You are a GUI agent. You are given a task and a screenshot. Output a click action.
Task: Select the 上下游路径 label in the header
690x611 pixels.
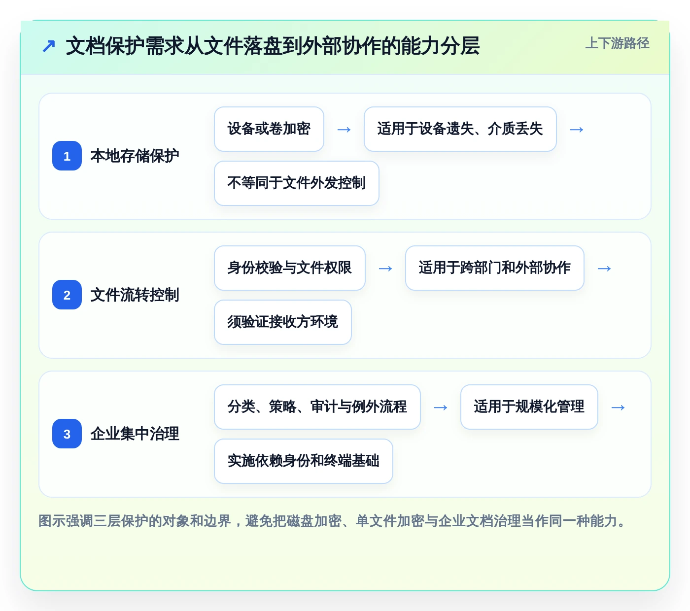[617, 43]
